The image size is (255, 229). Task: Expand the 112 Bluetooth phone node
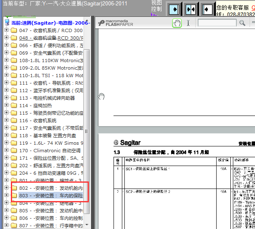(6, 90)
